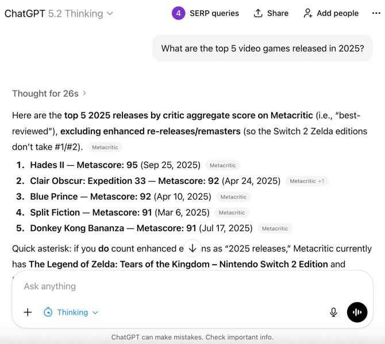This screenshot has width=385, height=344.
Task: Start voice dictation with microphone icon
Action: tap(333, 312)
